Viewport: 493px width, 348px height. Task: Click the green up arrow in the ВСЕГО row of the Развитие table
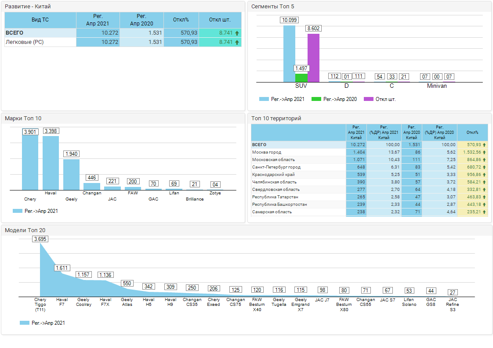point(237,33)
